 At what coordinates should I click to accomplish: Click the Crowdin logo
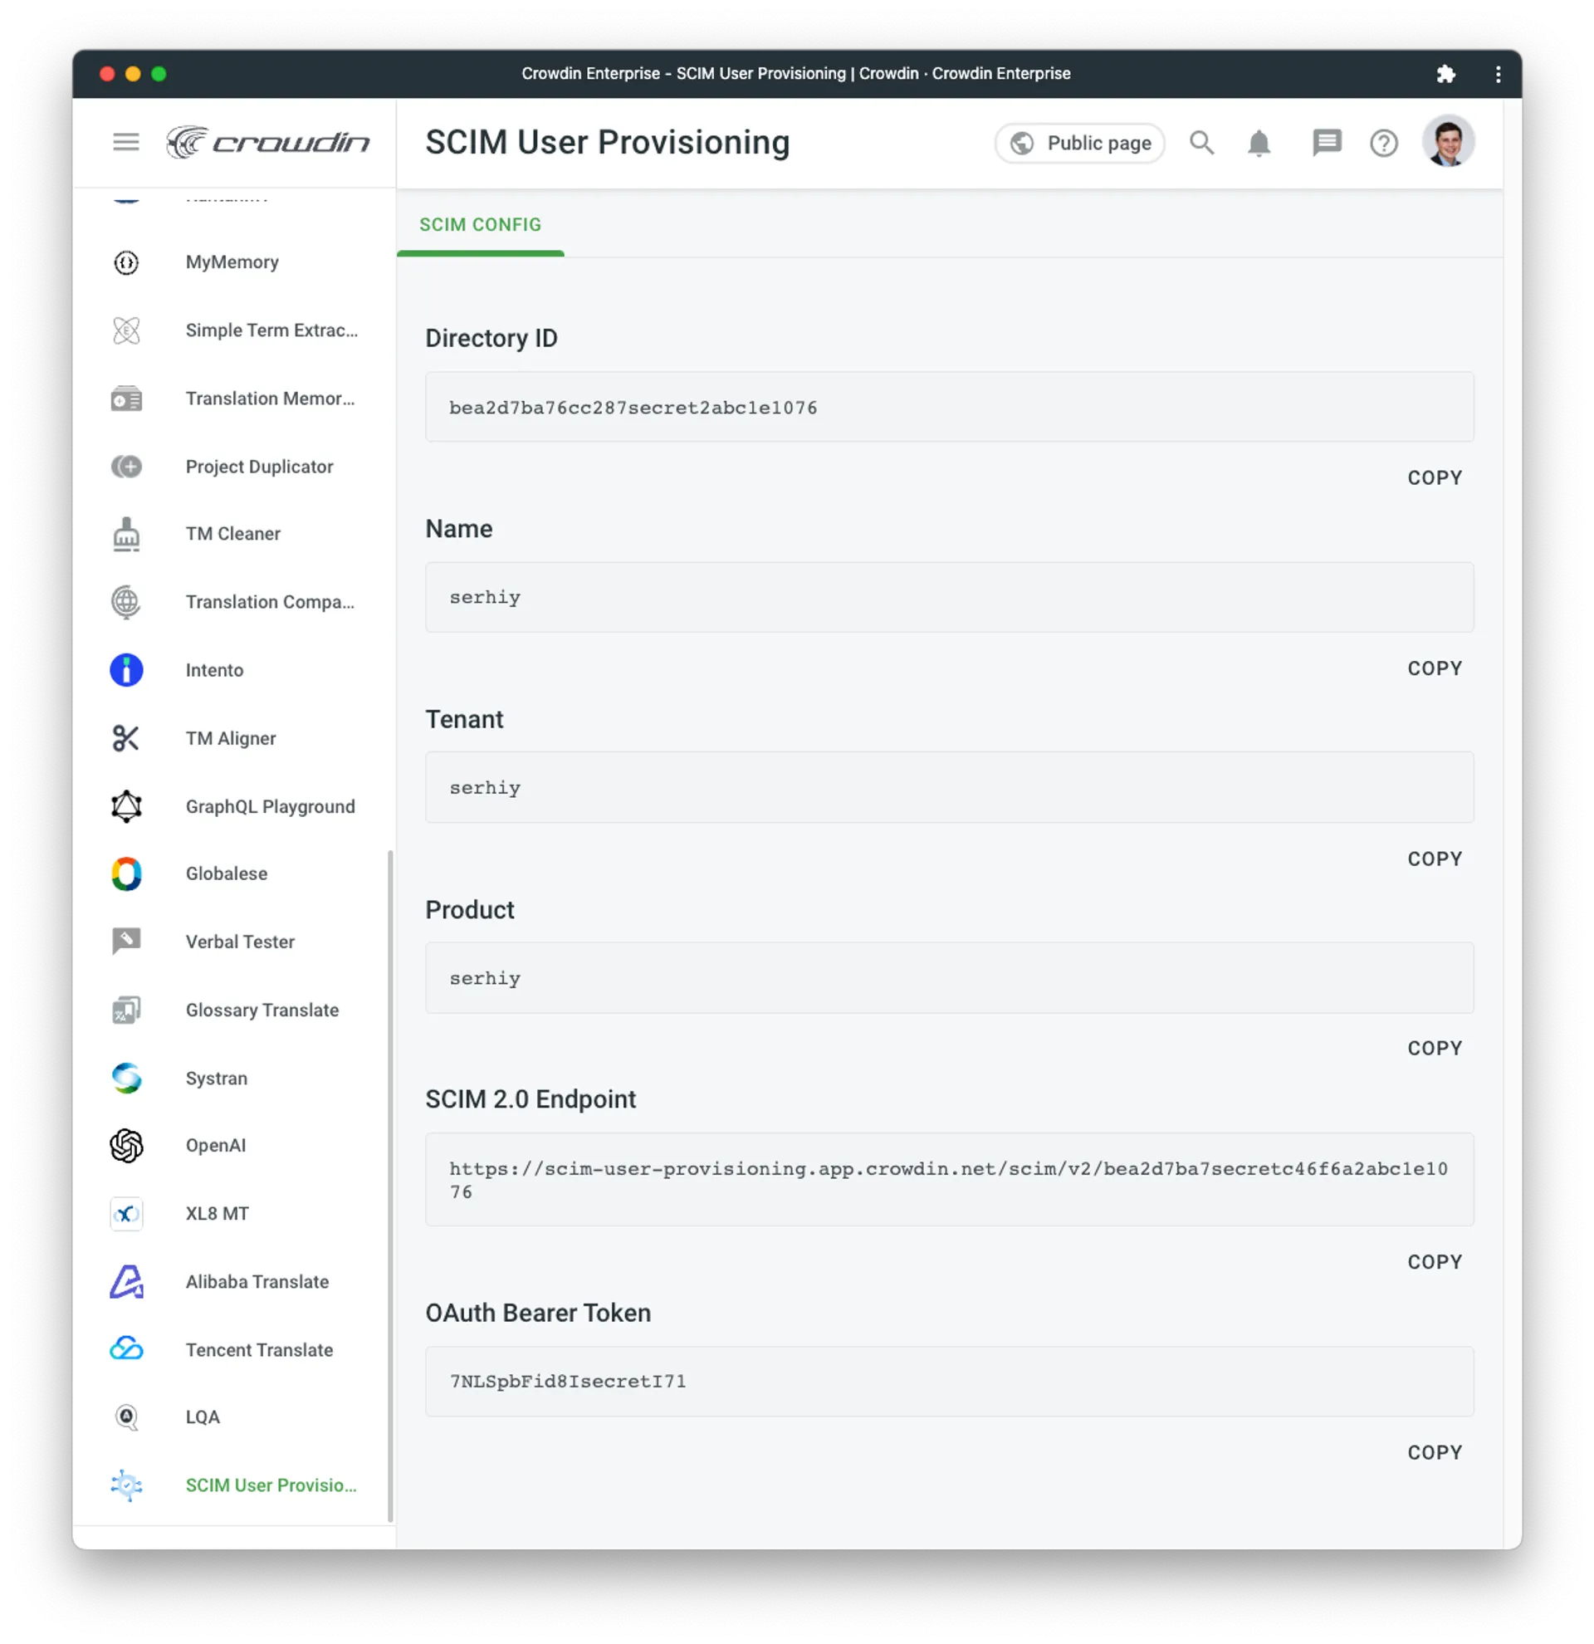click(x=267, y=142)
